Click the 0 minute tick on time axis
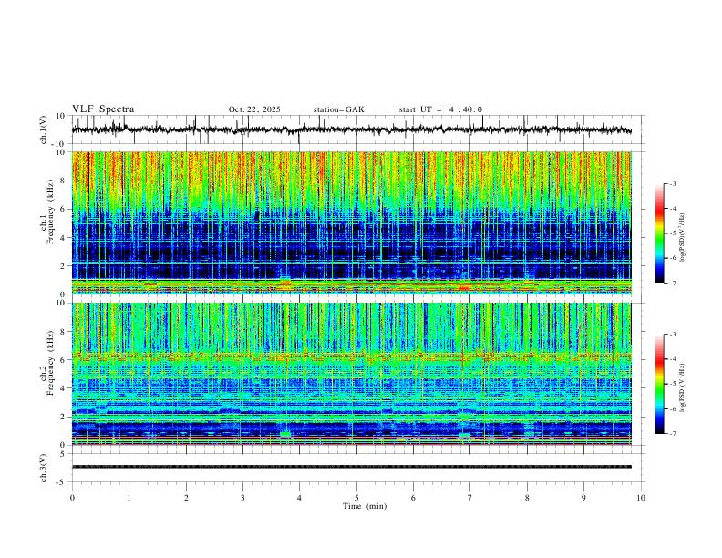722x558 pixels. pyautogui.click(x=72, y=498)
